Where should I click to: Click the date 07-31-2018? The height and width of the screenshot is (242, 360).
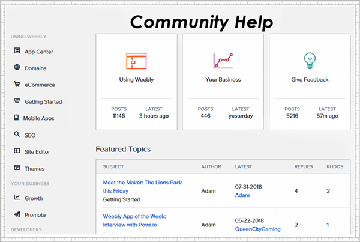(248, 187)
